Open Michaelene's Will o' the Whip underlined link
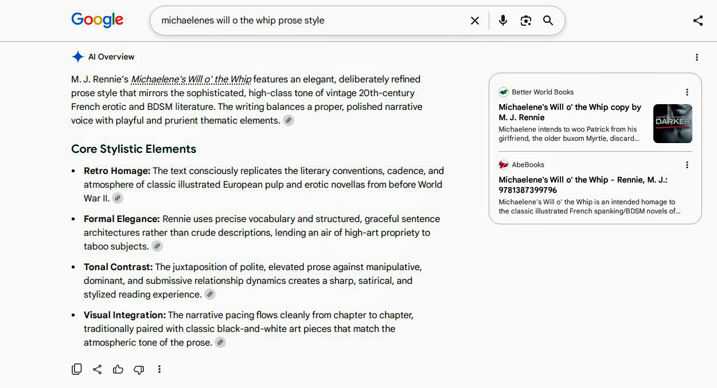This screenshot has height=388, width=717. (191, 79)
